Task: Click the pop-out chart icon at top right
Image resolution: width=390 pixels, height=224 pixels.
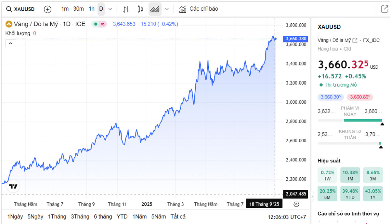Action: point(384,9)
